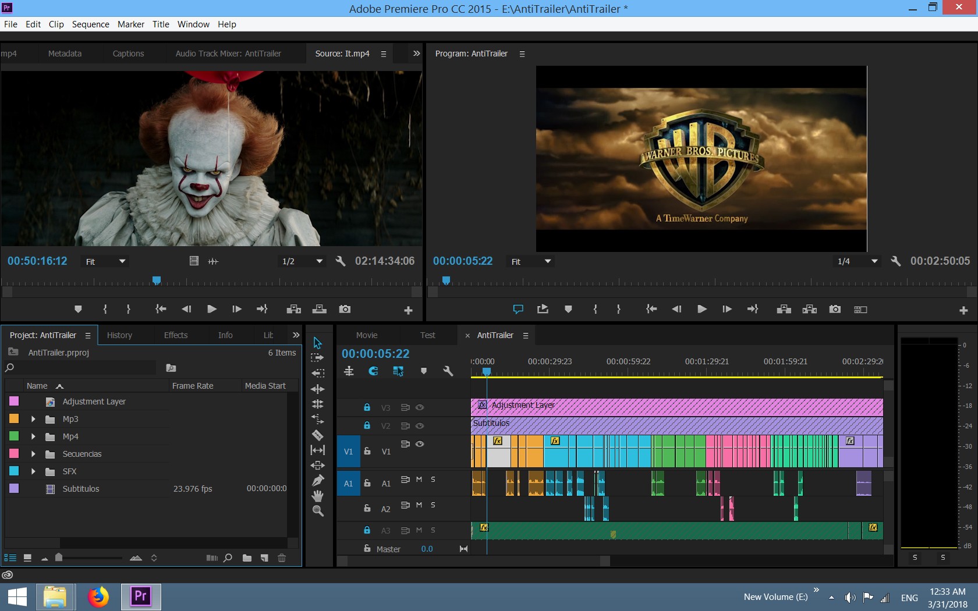Screen dimensions: 978x611
Task: Toggle Linked Selection in timeline
Action: click(398, 371)
